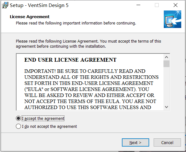This screenshot has width=186, height=152.
Task: Click inside the EULA paragraph text
Action: [91, 89]
